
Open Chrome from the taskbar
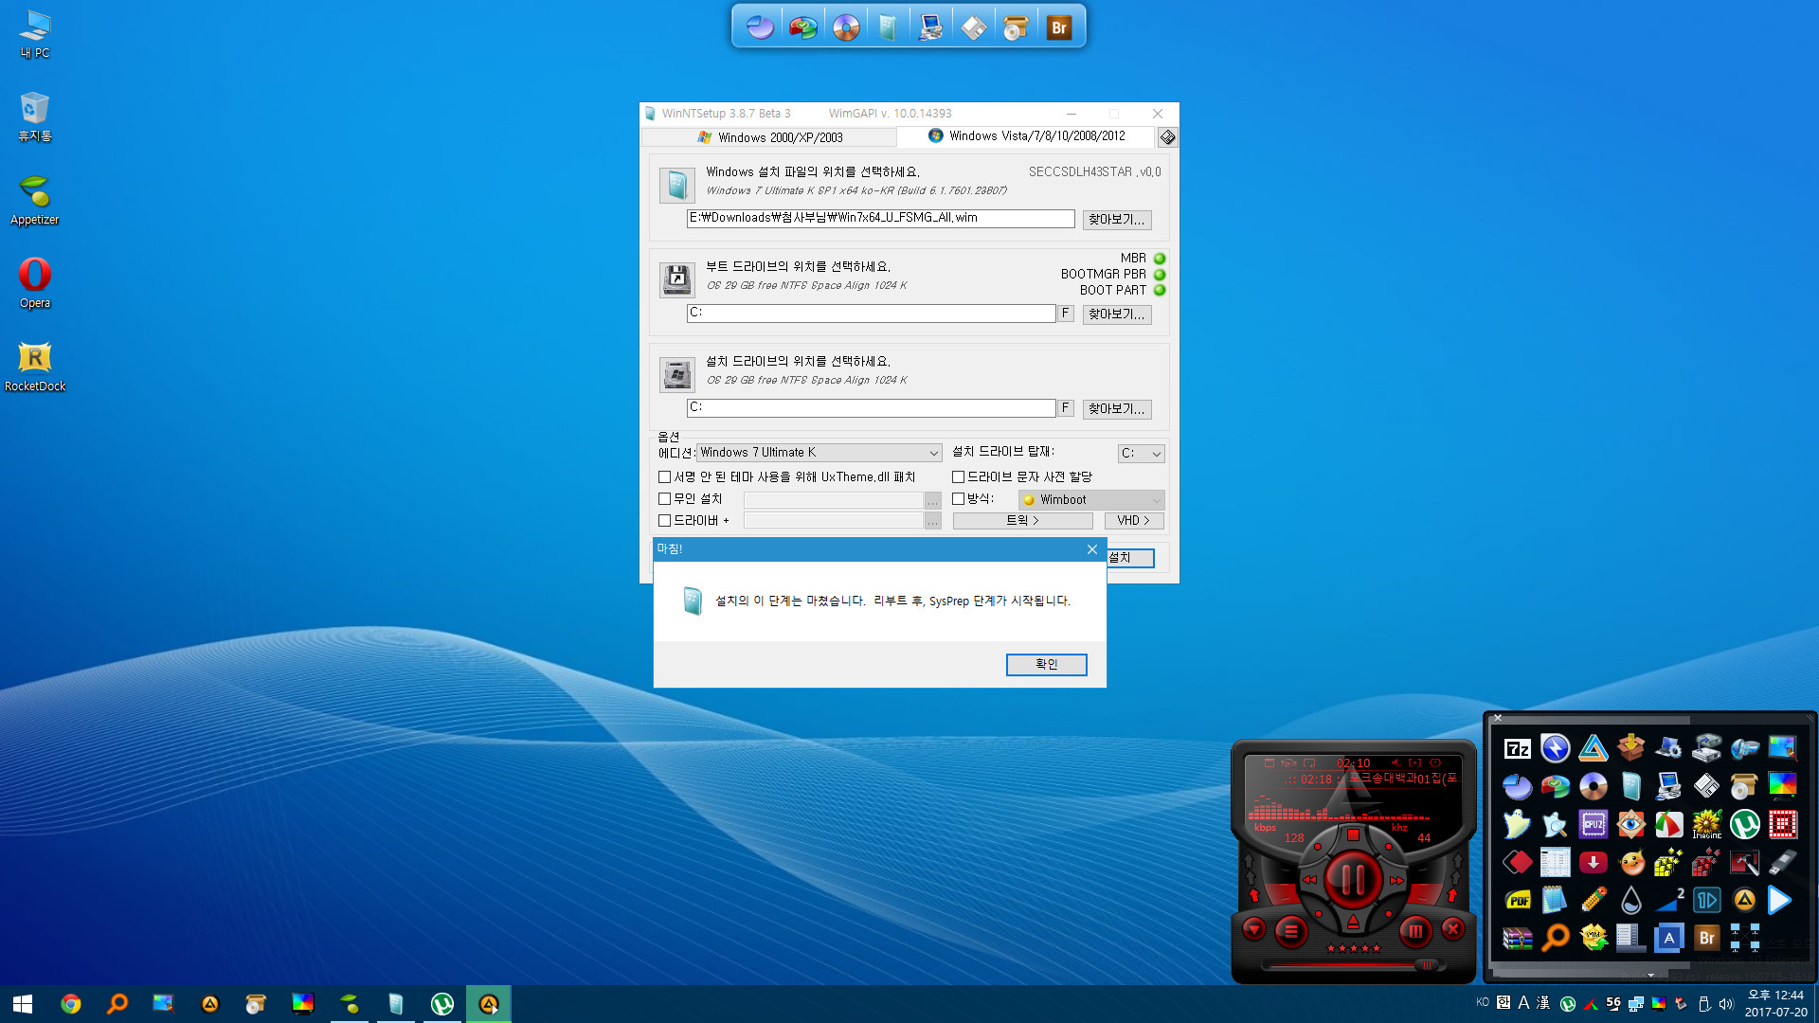click(71, 1004)
